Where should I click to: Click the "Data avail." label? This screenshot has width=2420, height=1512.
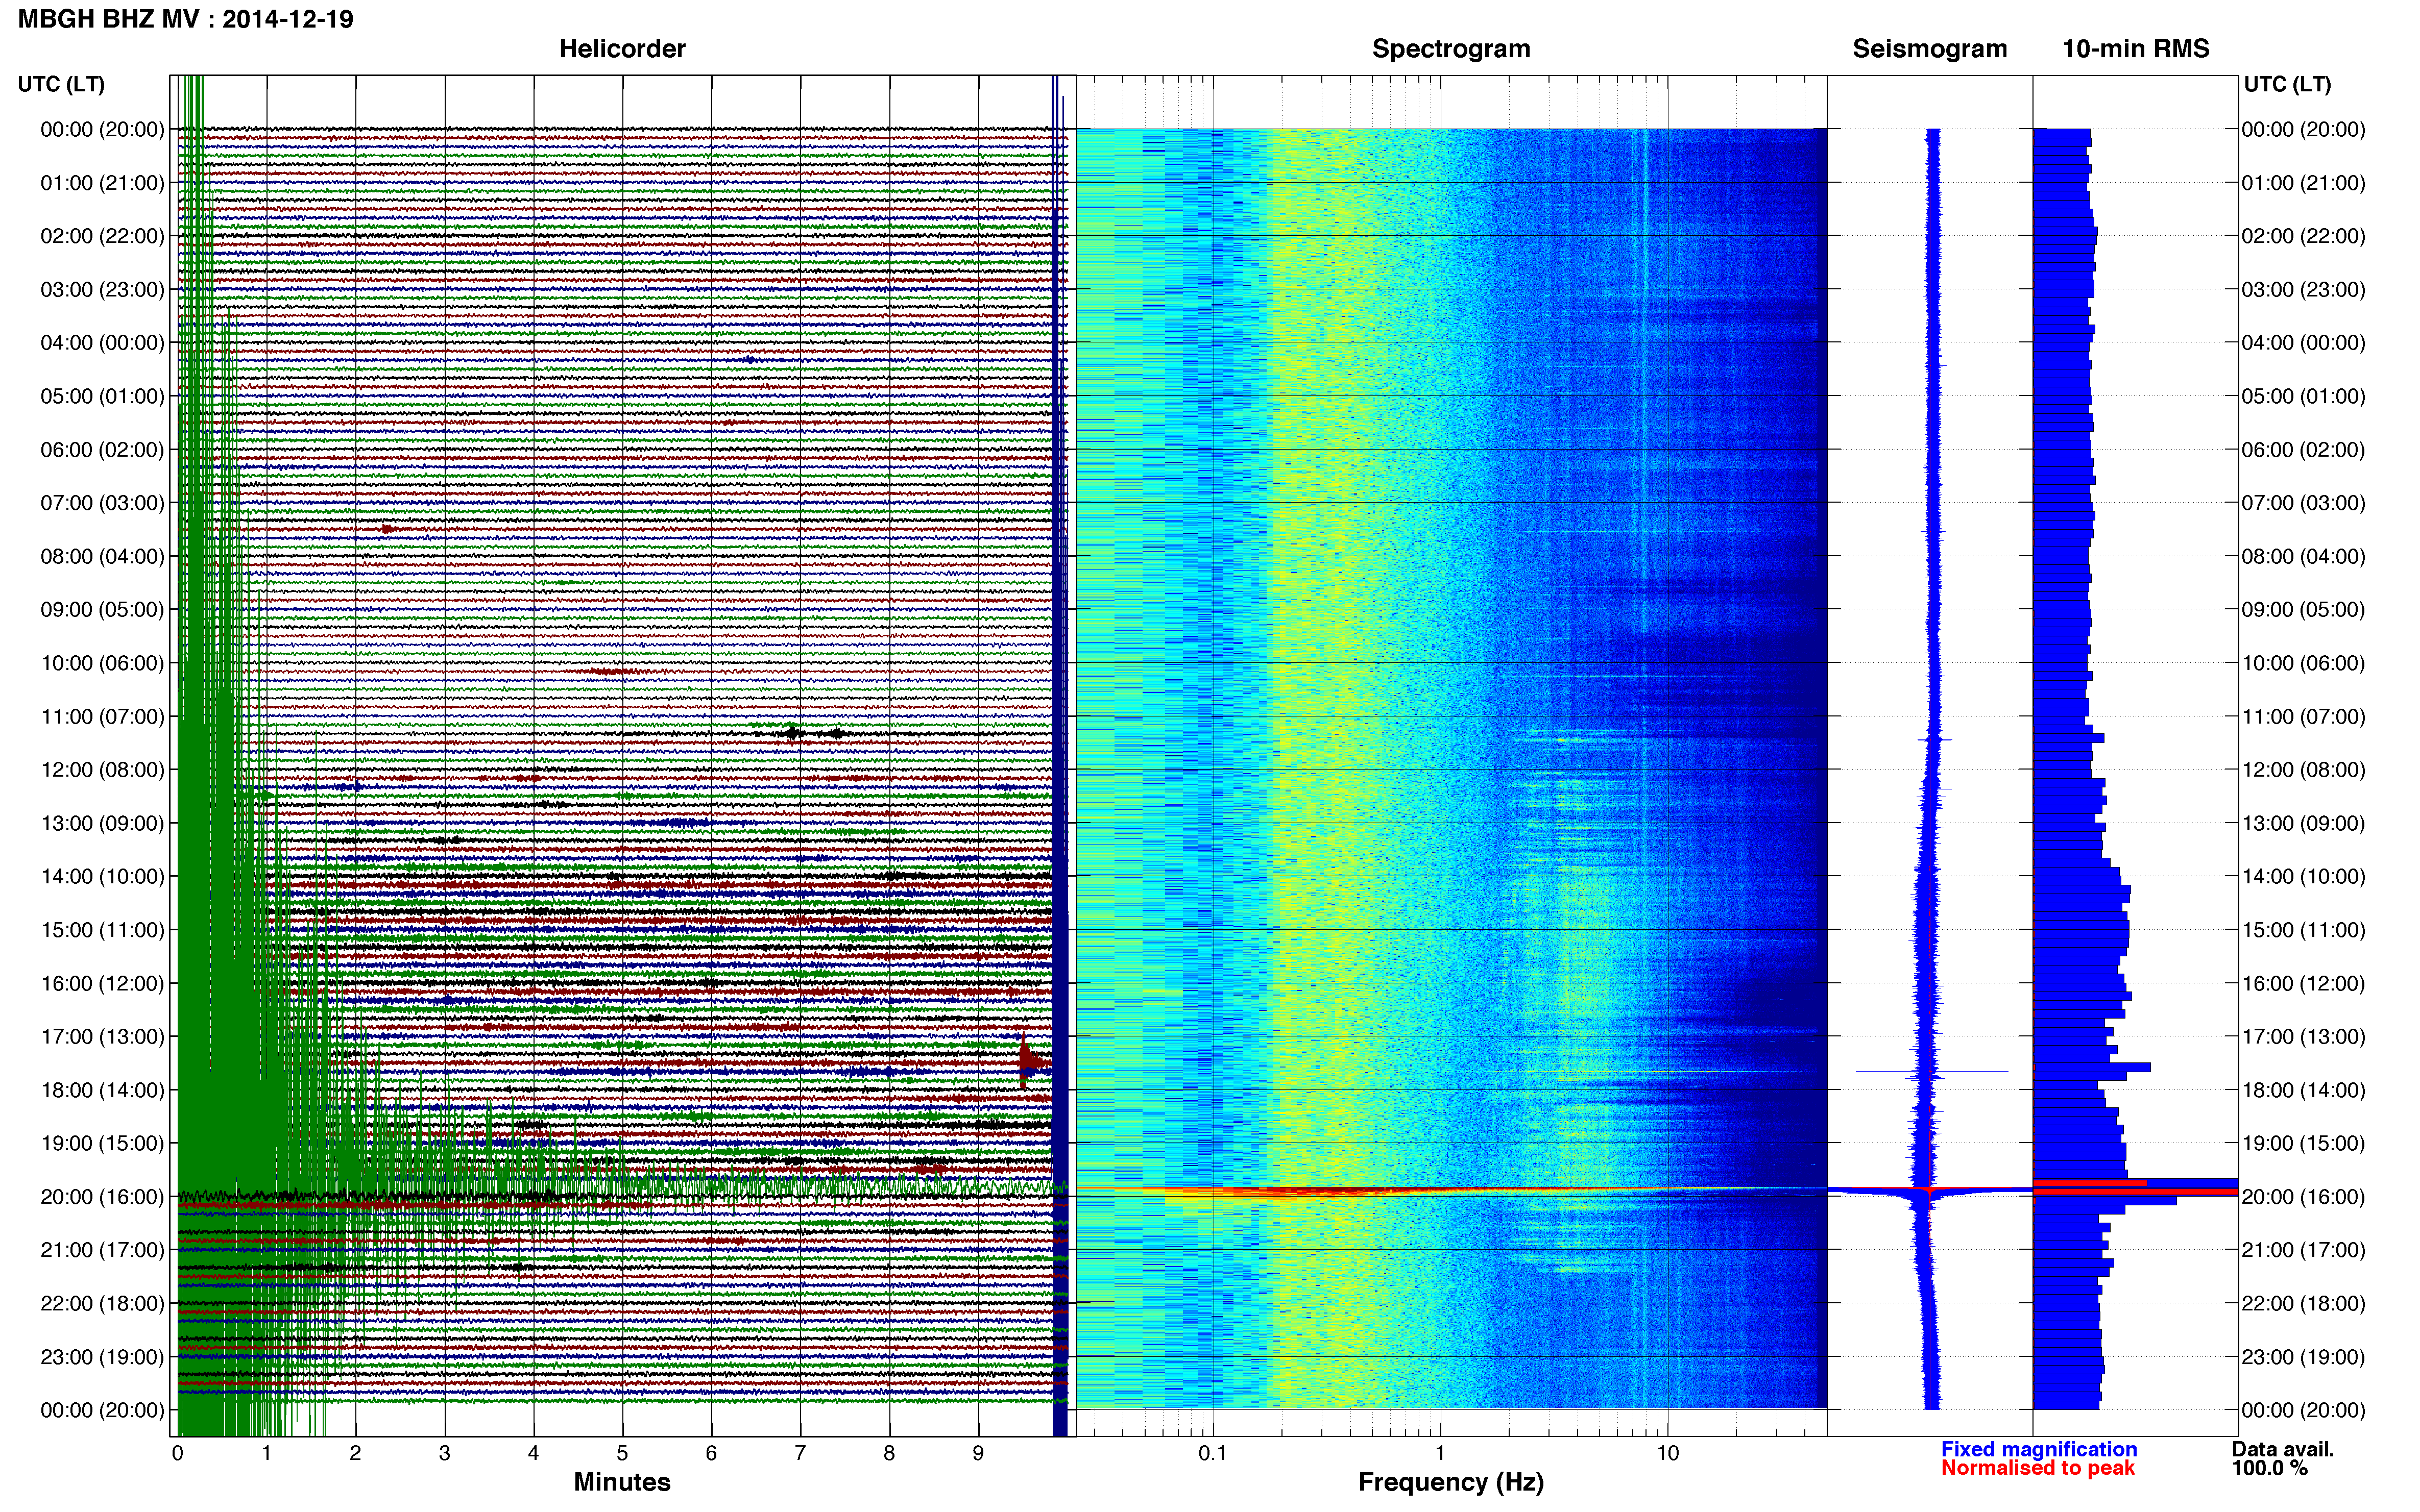pyautogui.click(x=2283, y=1449)
